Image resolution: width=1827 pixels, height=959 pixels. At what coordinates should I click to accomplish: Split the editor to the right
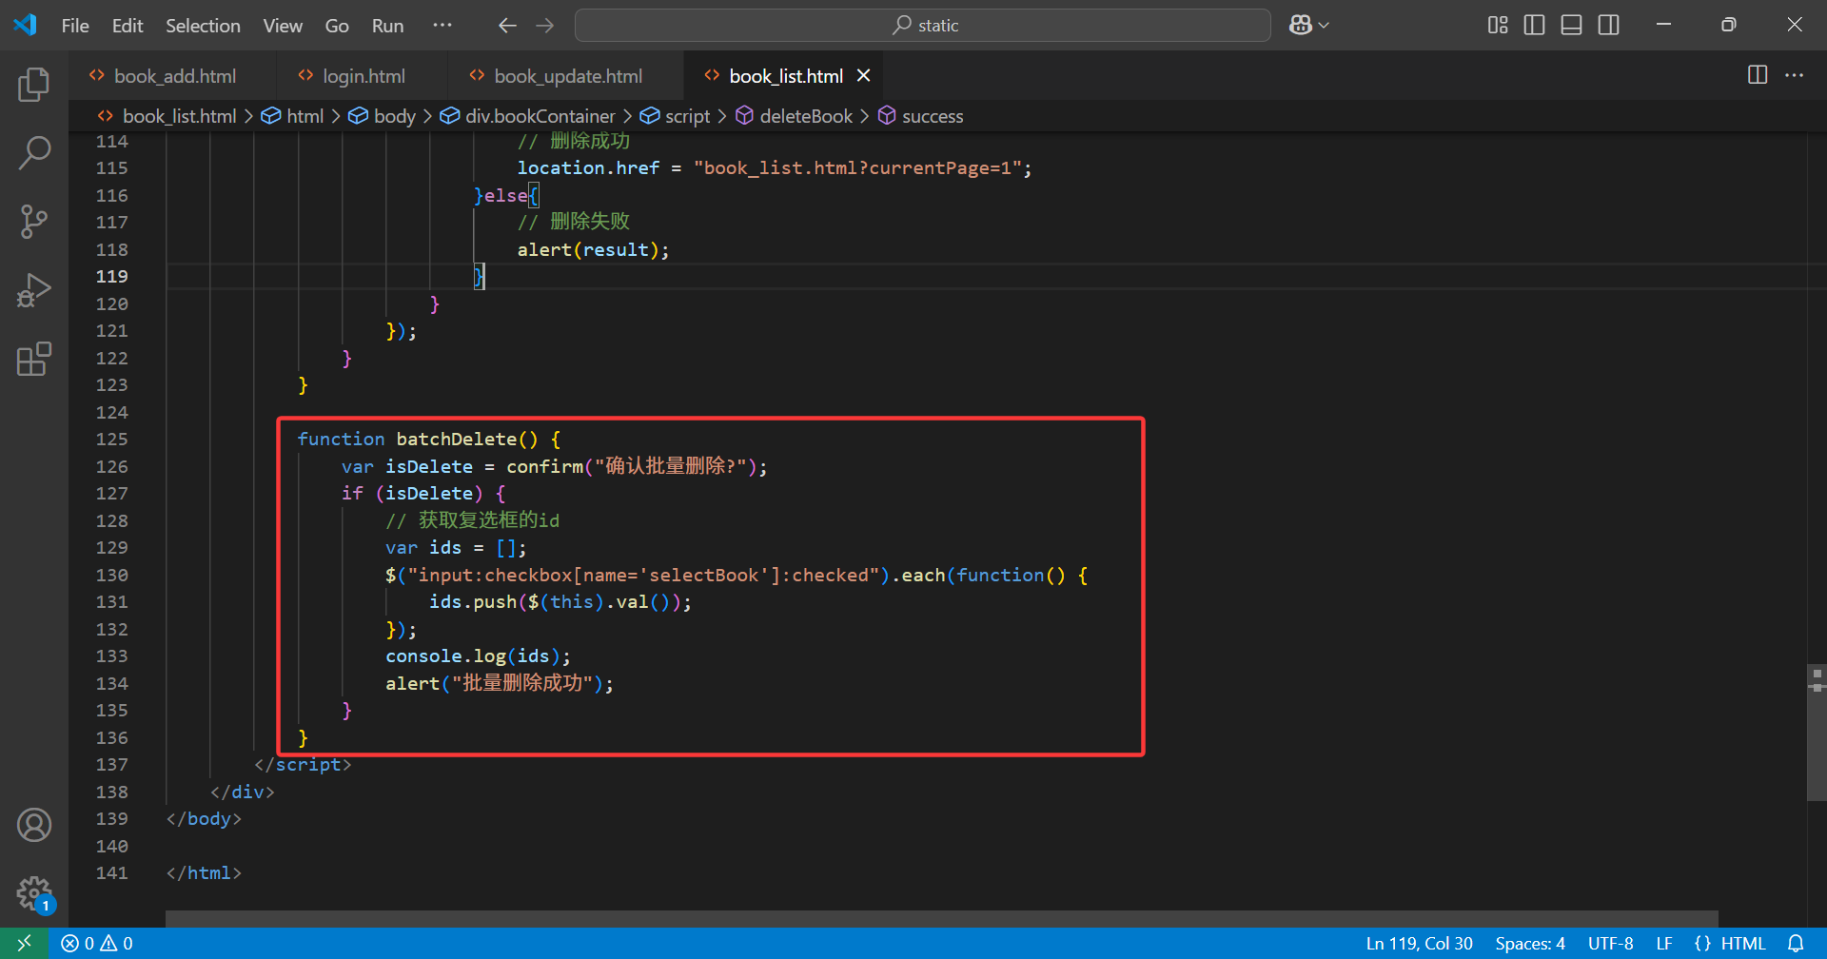[x=1758, y=75]
